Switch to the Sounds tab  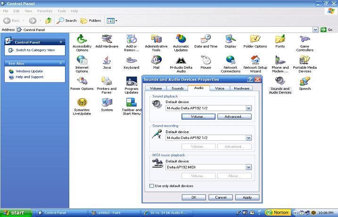pos(178,88)
